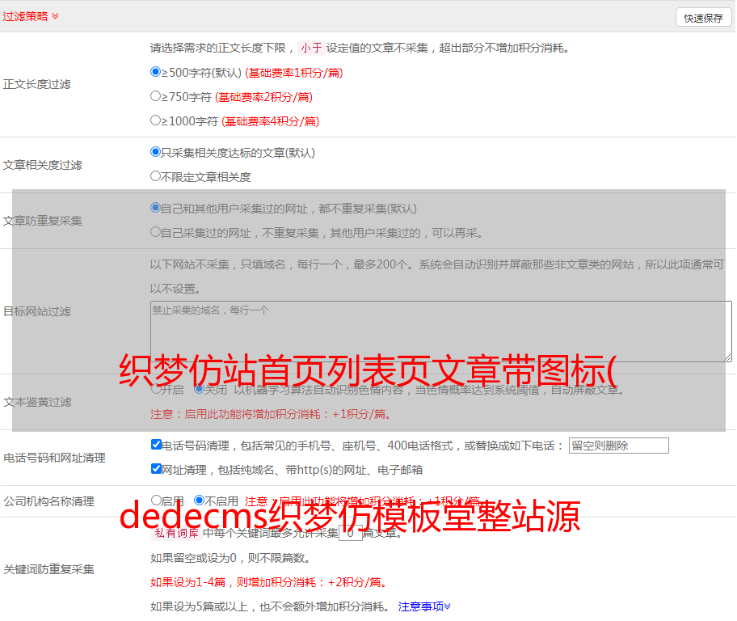Image resolution: width=737 pixels, height=621 pixels.
Task: Click the 目标网站过滤 label
Action: 36,311
